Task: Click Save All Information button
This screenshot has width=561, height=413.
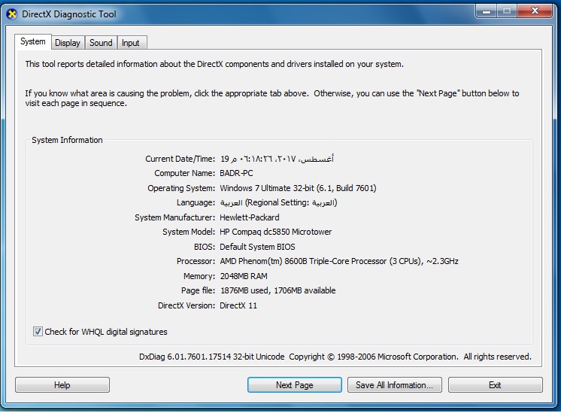Action: [394, 385]
